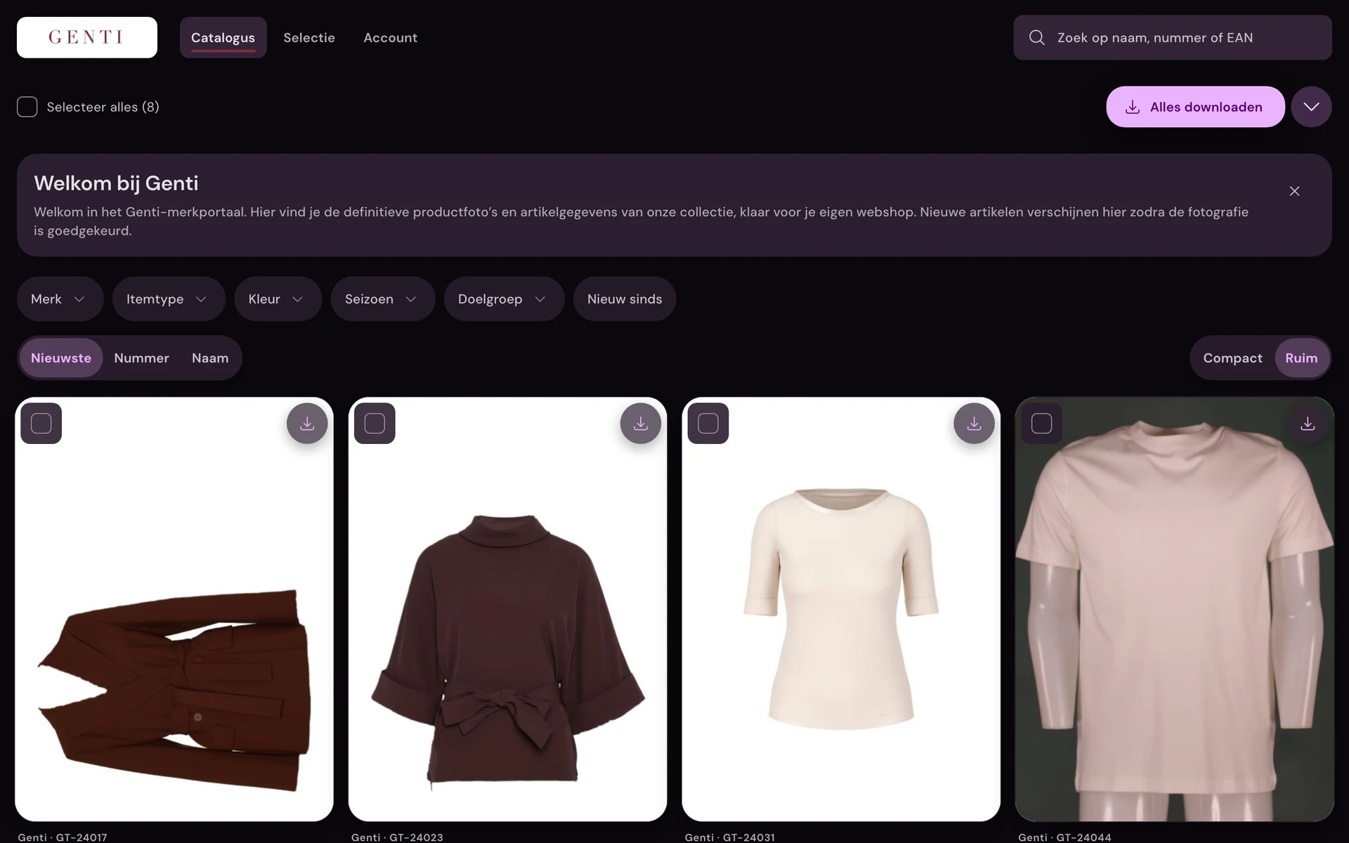The width and height of the screenshot is (1349, 843).
Task: Download the GT-24044 product photo
Action: (x=1308, y=424)
